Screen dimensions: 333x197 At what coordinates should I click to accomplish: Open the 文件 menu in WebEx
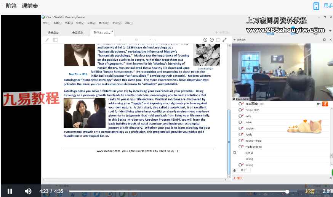click(46, 23)
